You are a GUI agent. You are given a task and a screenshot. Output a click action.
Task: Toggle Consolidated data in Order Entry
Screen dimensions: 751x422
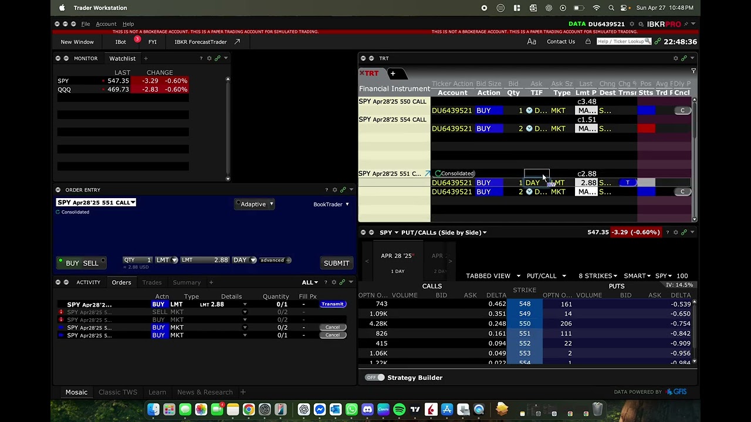coord(73,212)
